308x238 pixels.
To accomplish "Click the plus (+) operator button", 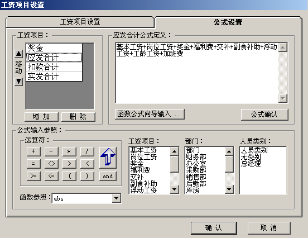I will pos(33,151).
